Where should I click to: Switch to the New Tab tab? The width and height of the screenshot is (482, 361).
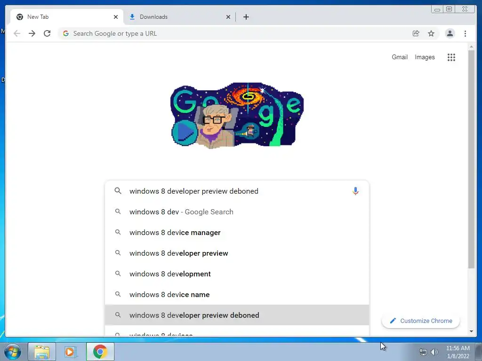[67, 17]
